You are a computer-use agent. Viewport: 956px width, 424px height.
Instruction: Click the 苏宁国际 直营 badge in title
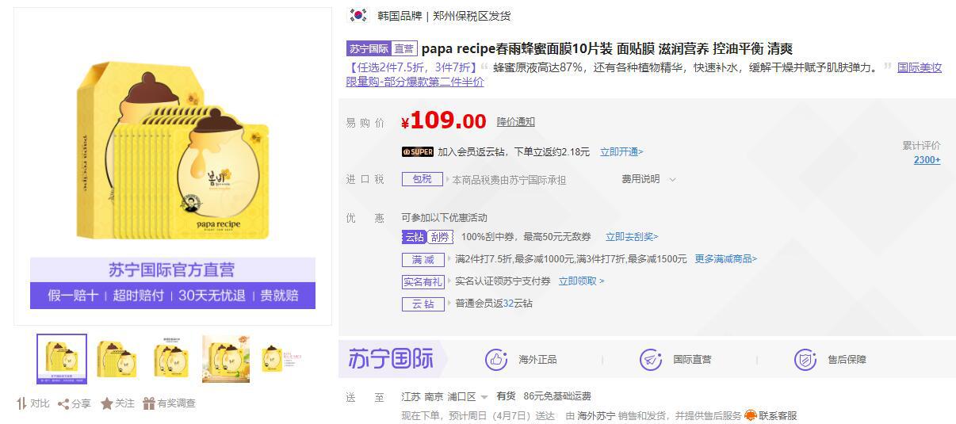(381, 48)
